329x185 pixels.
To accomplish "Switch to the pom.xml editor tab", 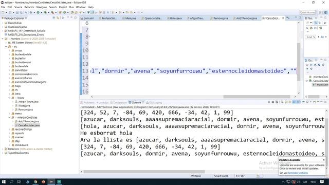I will click(x=87, y=18).
